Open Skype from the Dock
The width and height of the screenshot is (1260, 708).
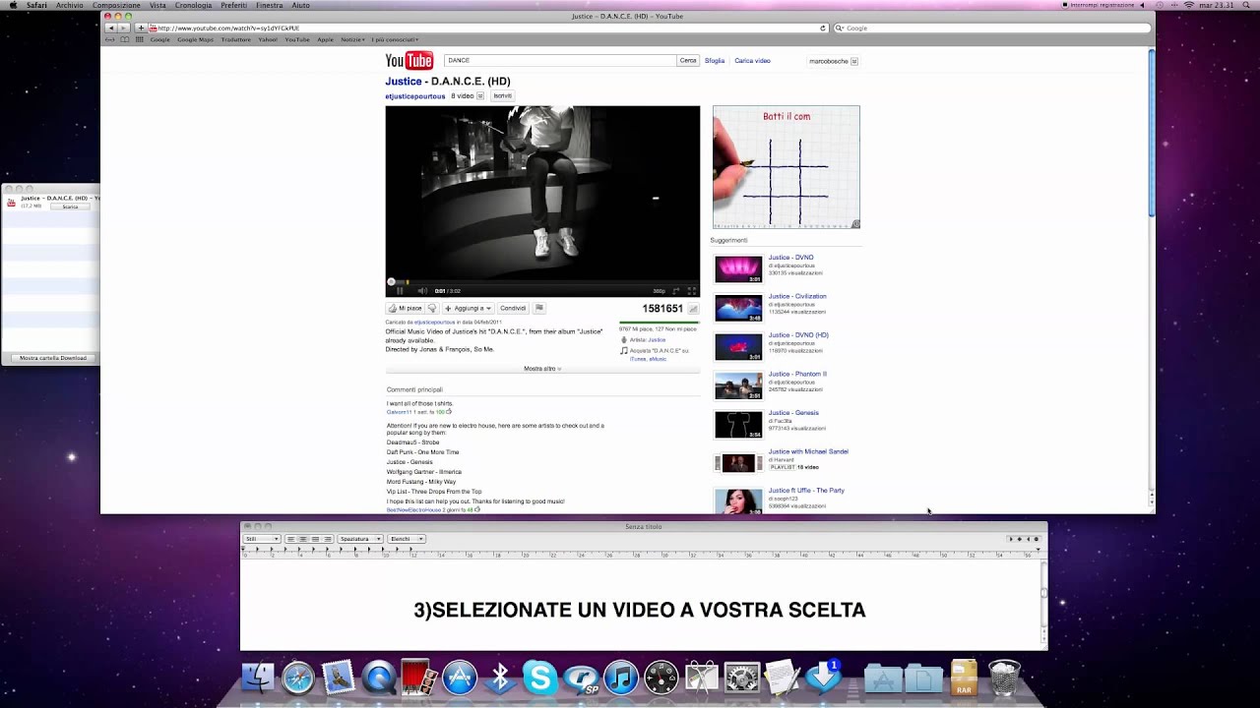(539, 678)
